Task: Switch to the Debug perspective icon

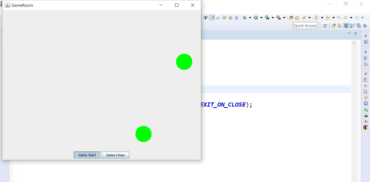Action: (365, 25)
